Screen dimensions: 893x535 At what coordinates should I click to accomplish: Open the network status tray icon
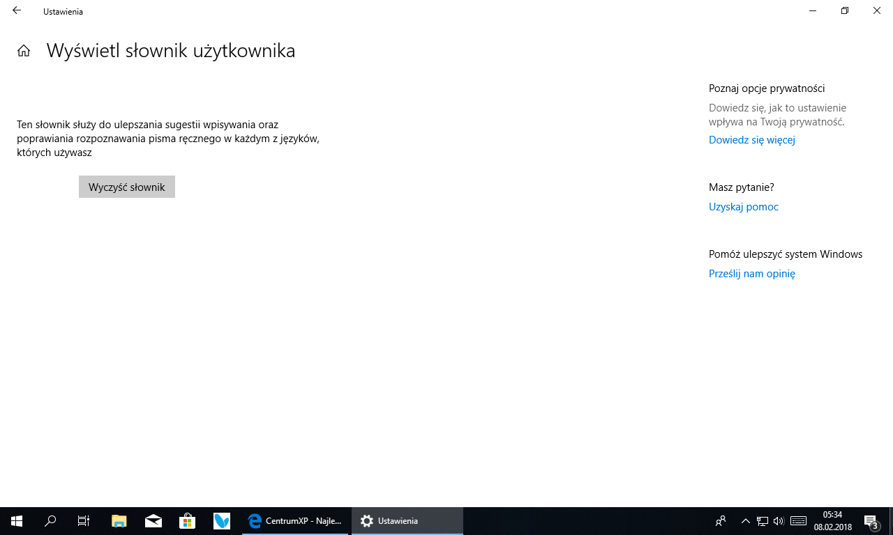[x=763, y=521]
